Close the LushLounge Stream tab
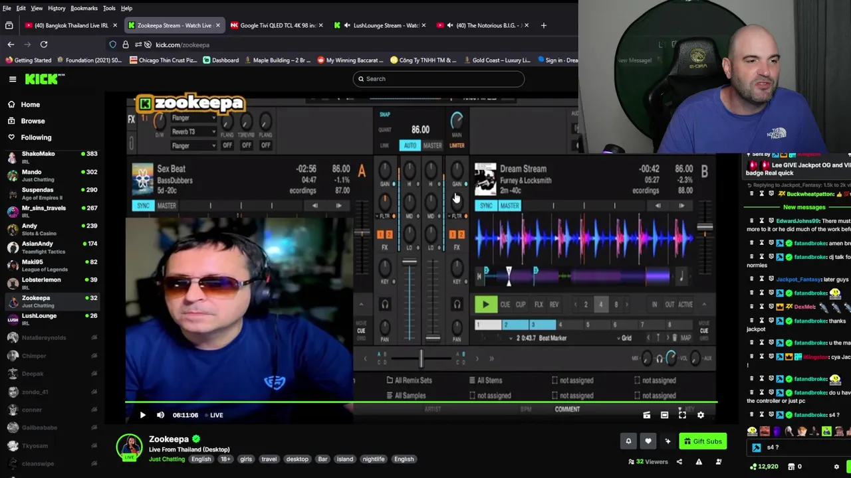Viewport: 851px width, 478px height. [424, 25]
